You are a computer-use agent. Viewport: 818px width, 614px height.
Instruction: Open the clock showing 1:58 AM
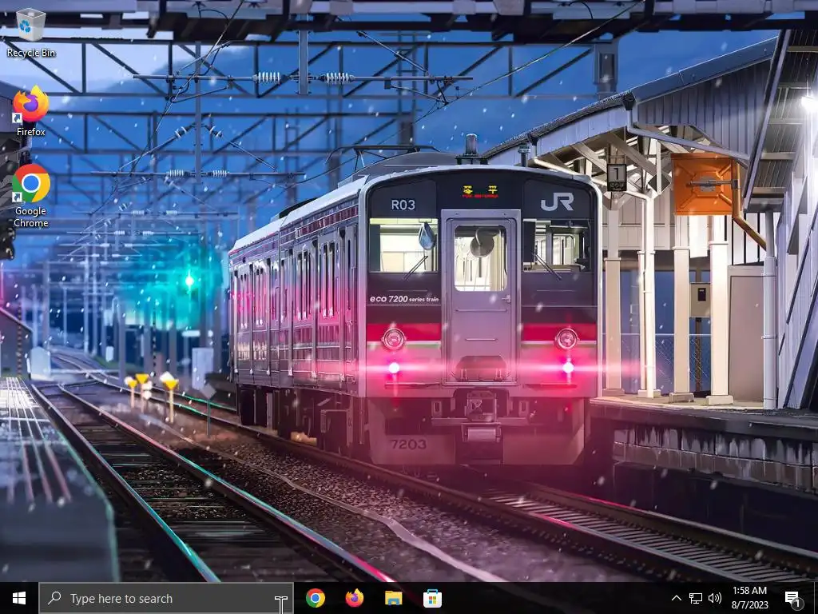(749, 598)
